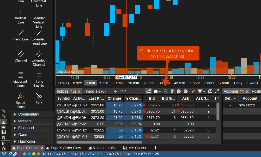Viewport: 261px width, 157px height.
Task: Select the Speed Lines tool
Action: [21, 101]
